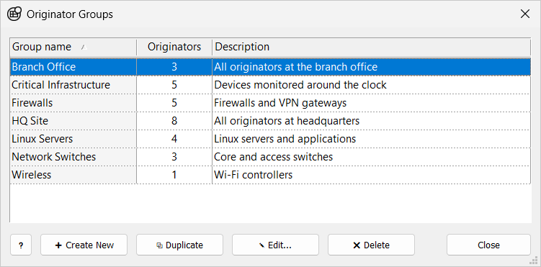Click "Firewalls and VPN gateways" description

pyautogui.click(x=280, y=103)
